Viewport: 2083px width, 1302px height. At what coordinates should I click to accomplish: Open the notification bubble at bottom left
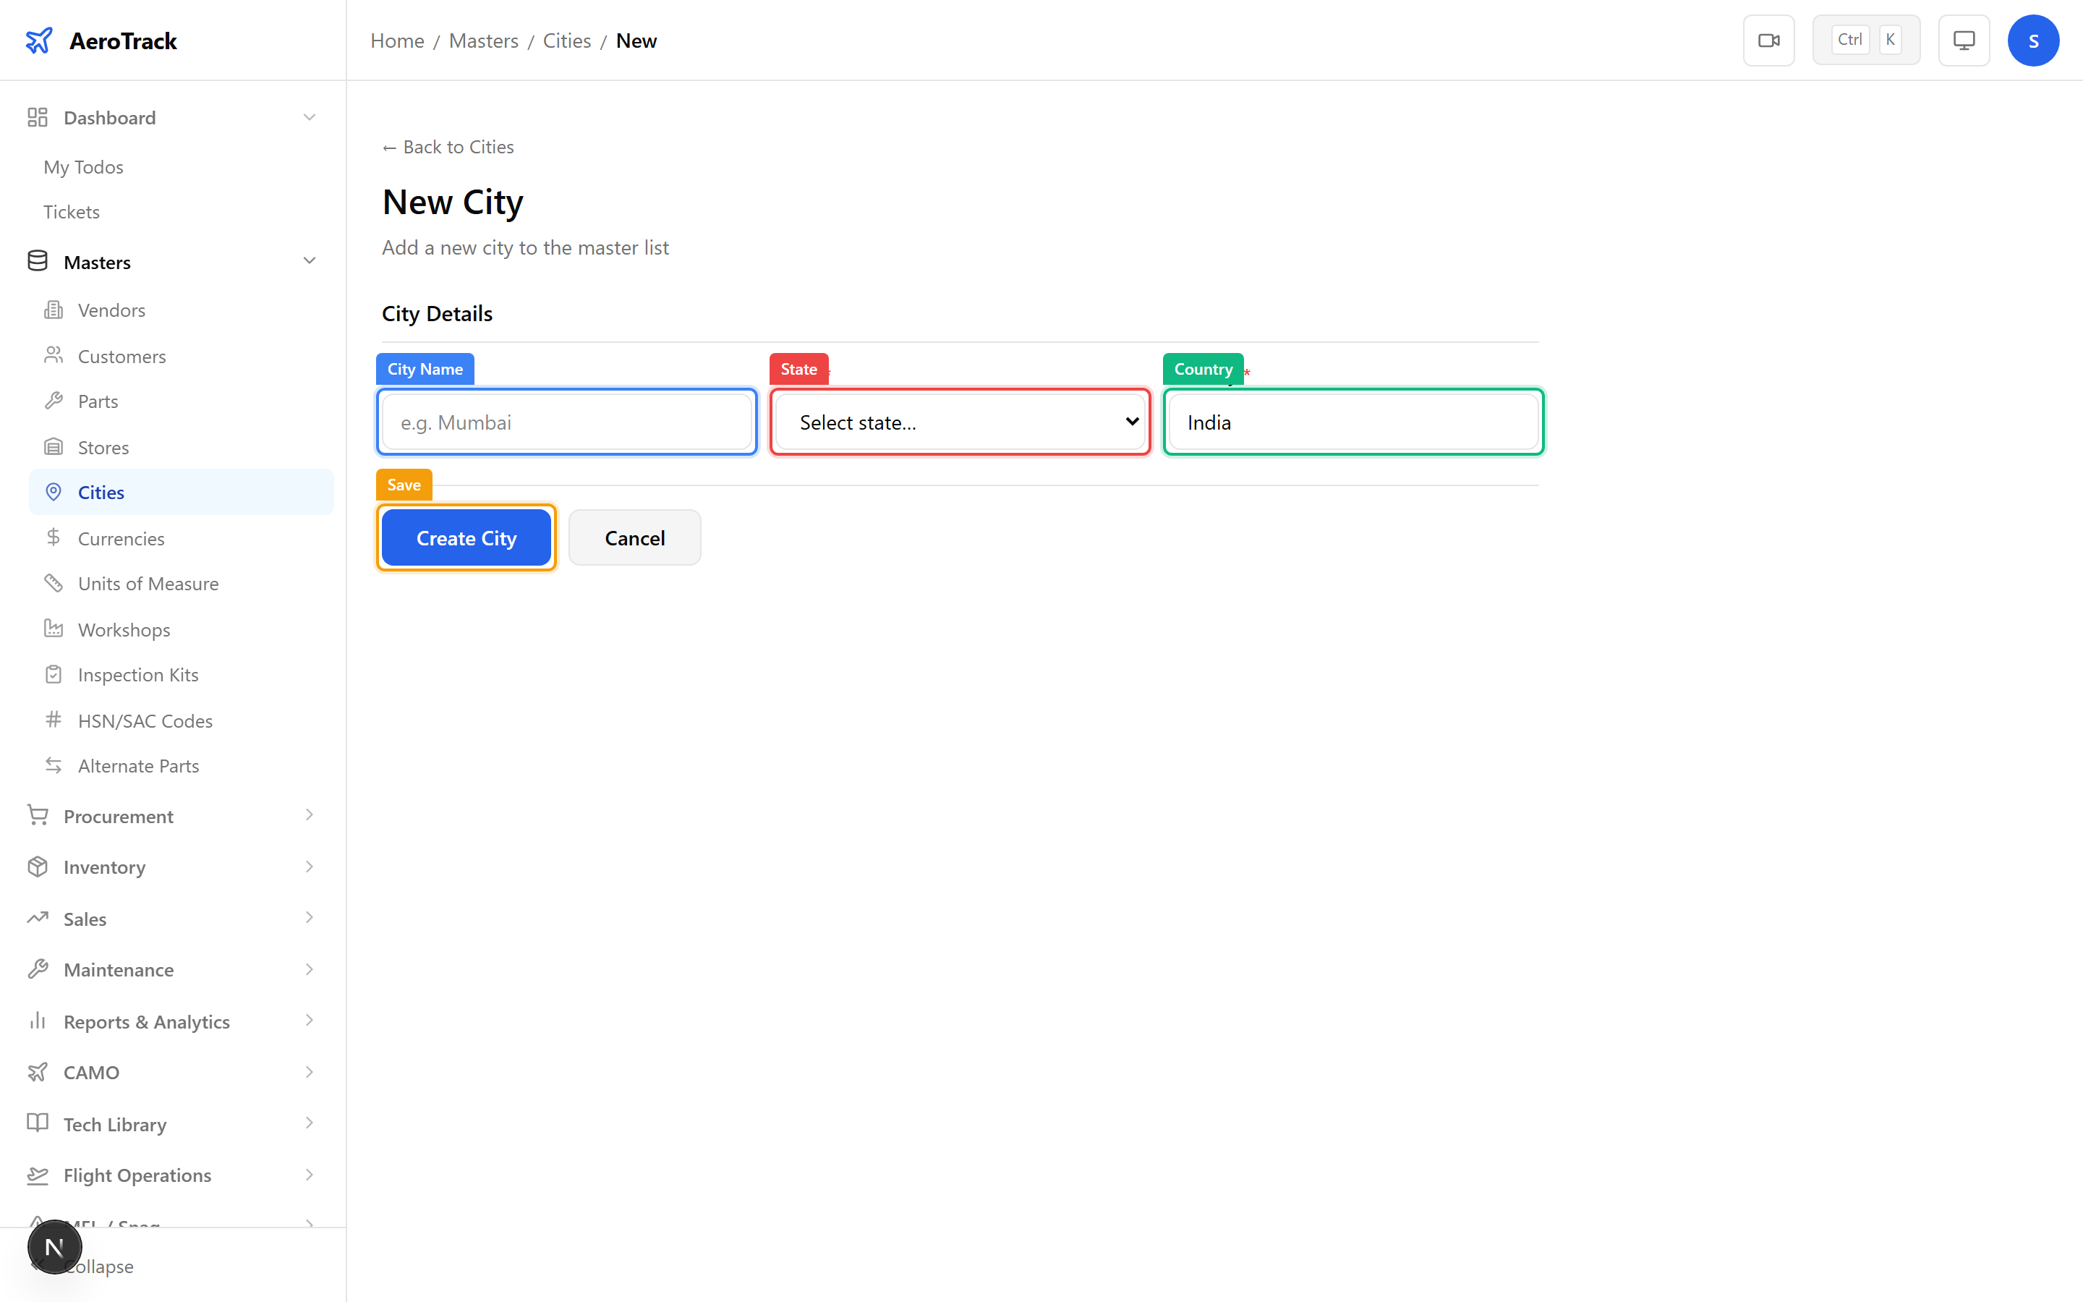click(x=55, y=1246)
